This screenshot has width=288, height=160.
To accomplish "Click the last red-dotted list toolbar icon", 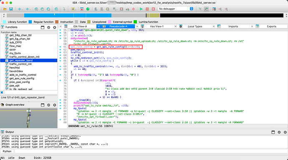I will [x=226, y=9].
